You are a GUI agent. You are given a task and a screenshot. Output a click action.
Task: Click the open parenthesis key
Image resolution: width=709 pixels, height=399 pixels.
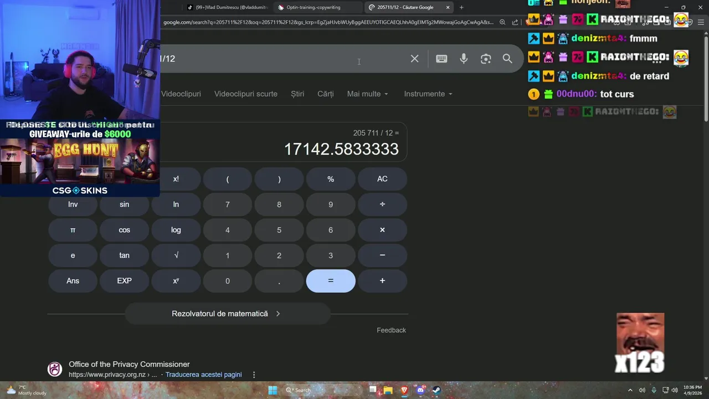click(x=227, y=179)
